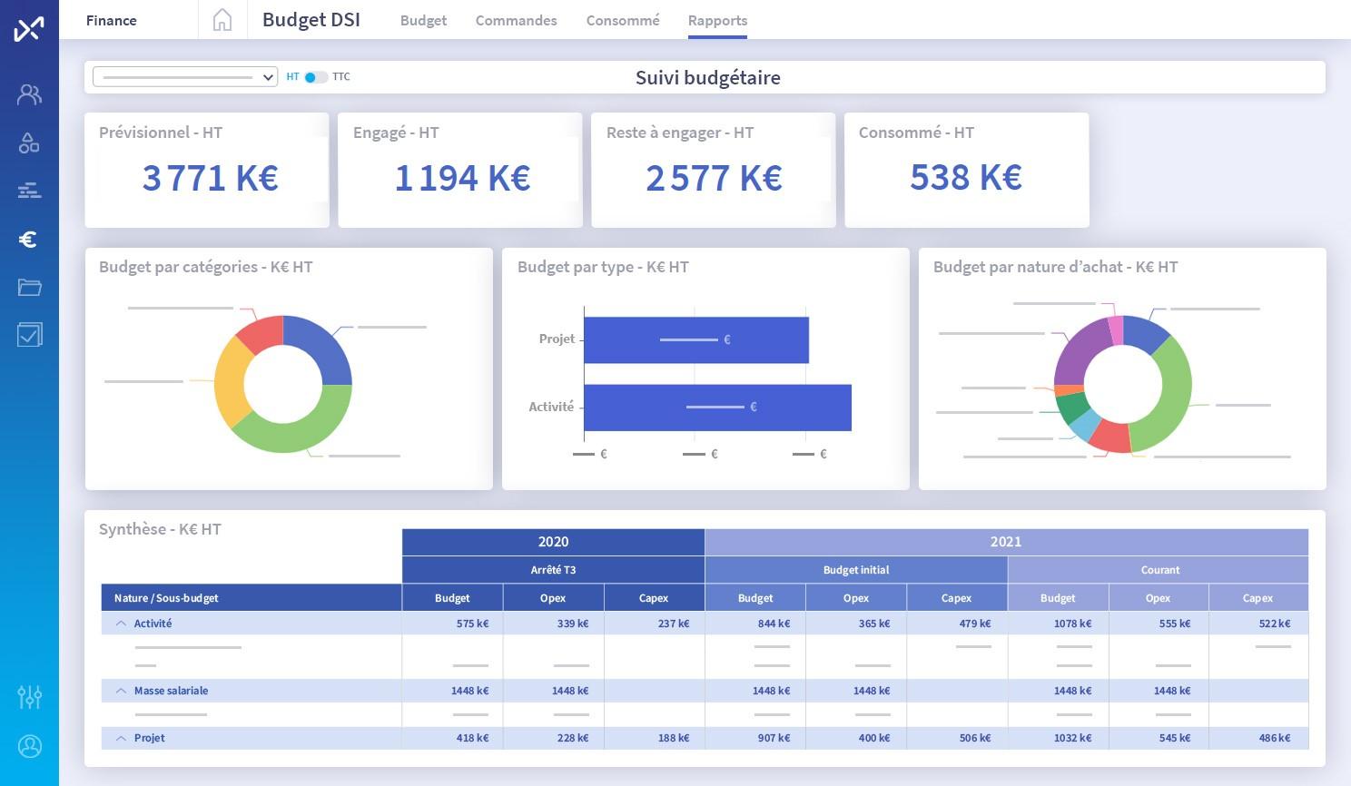Click the Reste à engager - HT card

coord(714,170)
